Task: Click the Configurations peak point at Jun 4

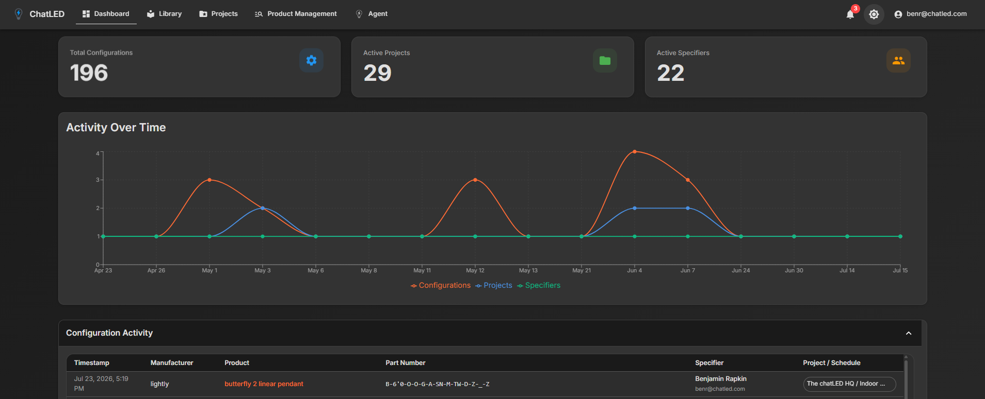Action: (635, 152)
